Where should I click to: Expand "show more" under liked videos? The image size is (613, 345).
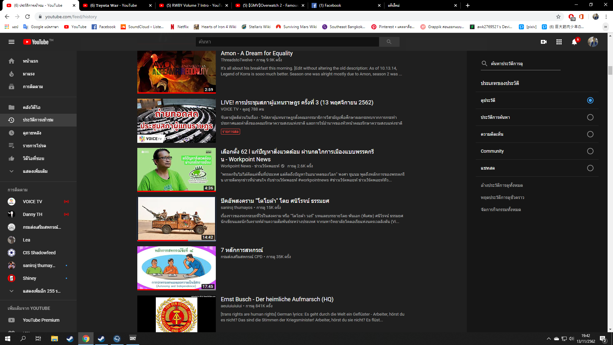(35, 171)
